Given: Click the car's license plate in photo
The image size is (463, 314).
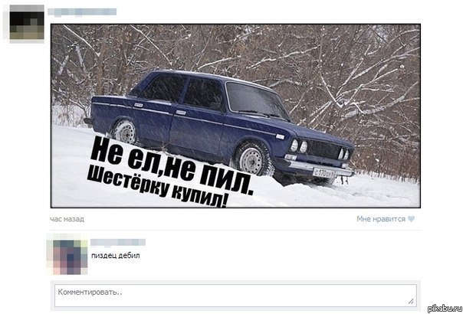Looking at the screenshot, I should pyautogui.click(x=324, y=173).
